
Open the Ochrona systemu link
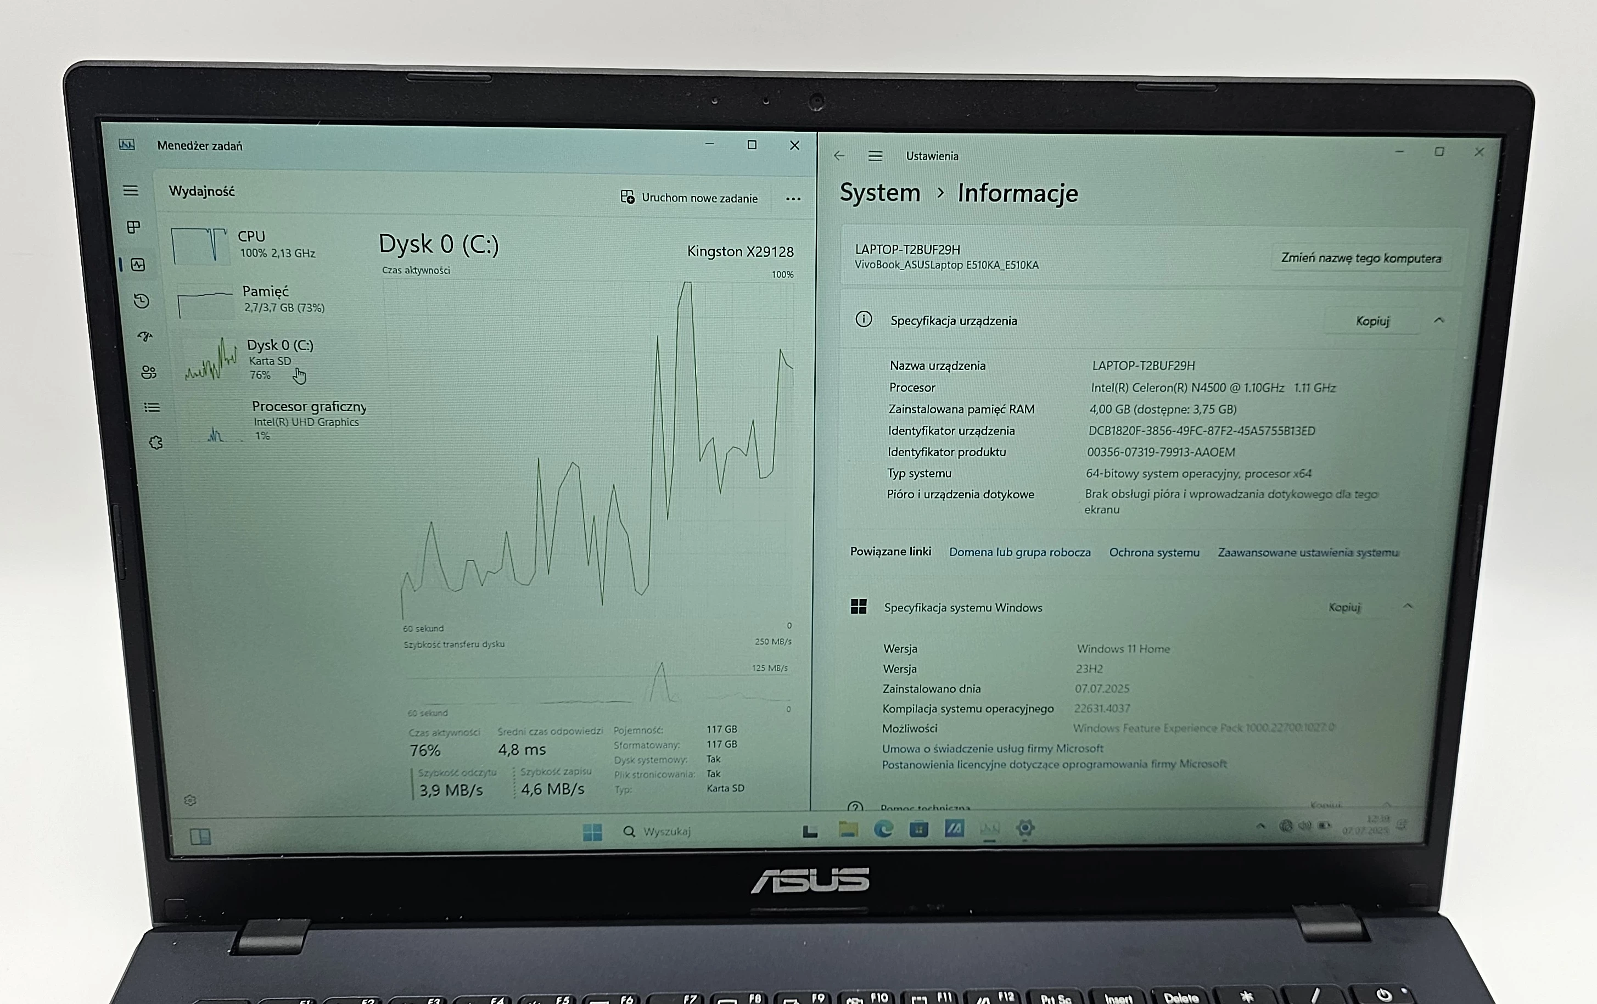1154,552
